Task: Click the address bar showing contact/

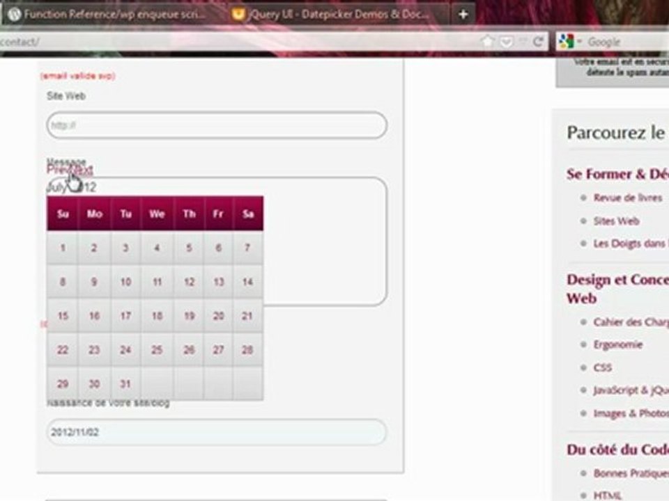Action: click(x=239, y=42)
